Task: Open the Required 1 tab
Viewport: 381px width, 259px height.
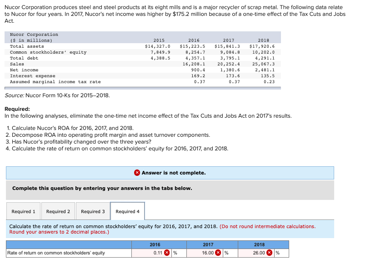Action: [x=23, y=211]
